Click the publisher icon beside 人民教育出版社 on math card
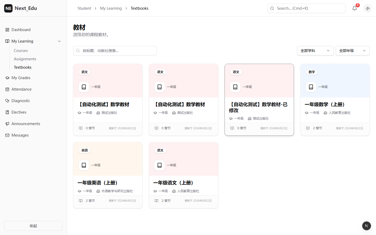376x235 pixels. (325, 113)
